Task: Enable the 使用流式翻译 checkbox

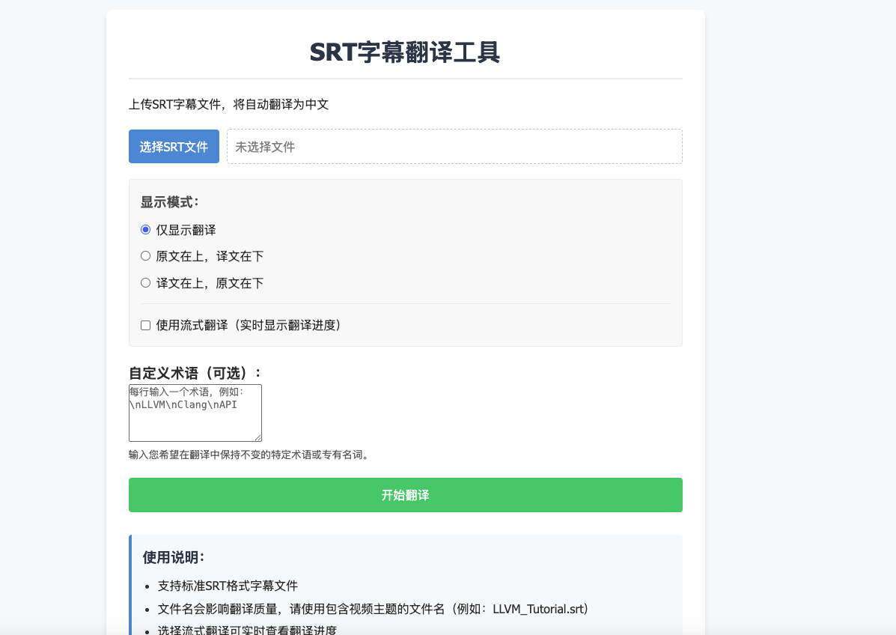Action: tap(146, 325)
